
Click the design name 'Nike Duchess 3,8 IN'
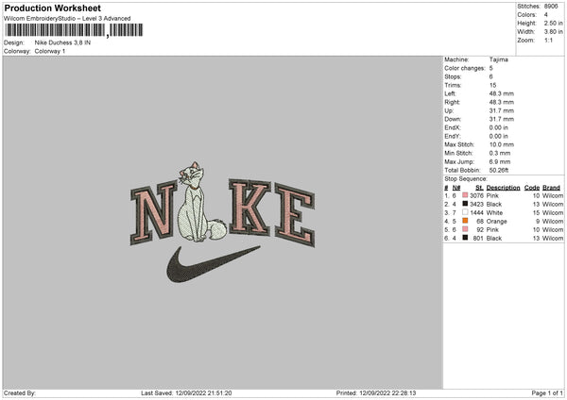[x=62, y=42]
